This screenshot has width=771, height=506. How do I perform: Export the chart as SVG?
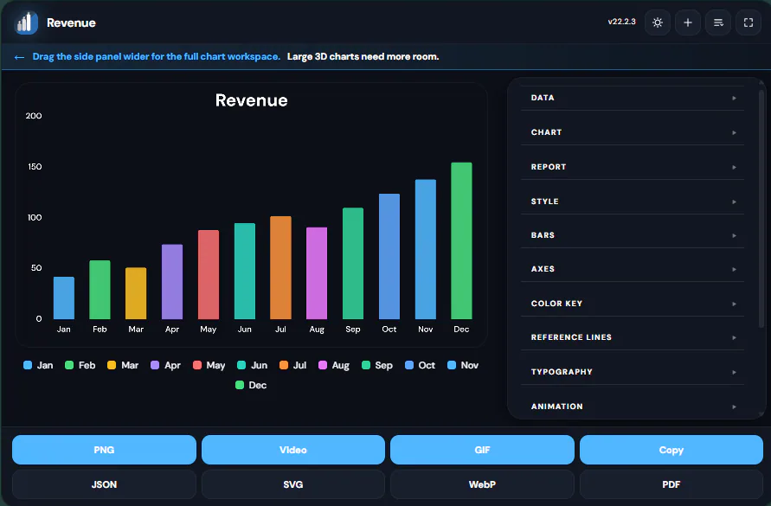293,484
